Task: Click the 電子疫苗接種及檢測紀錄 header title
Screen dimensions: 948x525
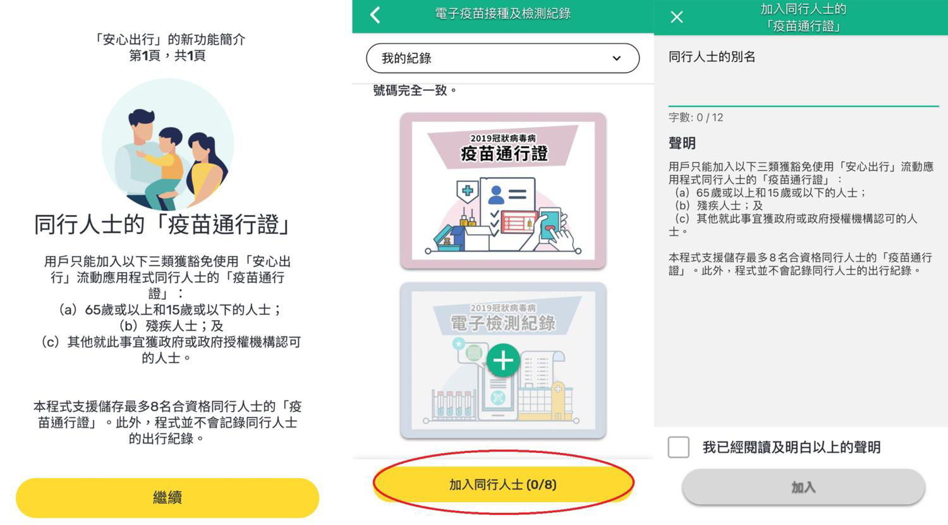Action: click(x=503, y=13)
